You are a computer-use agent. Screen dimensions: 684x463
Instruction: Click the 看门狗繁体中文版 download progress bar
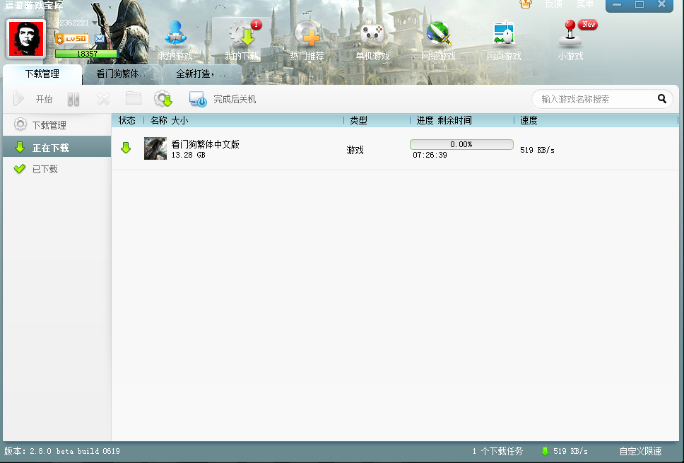coord(461,144)
